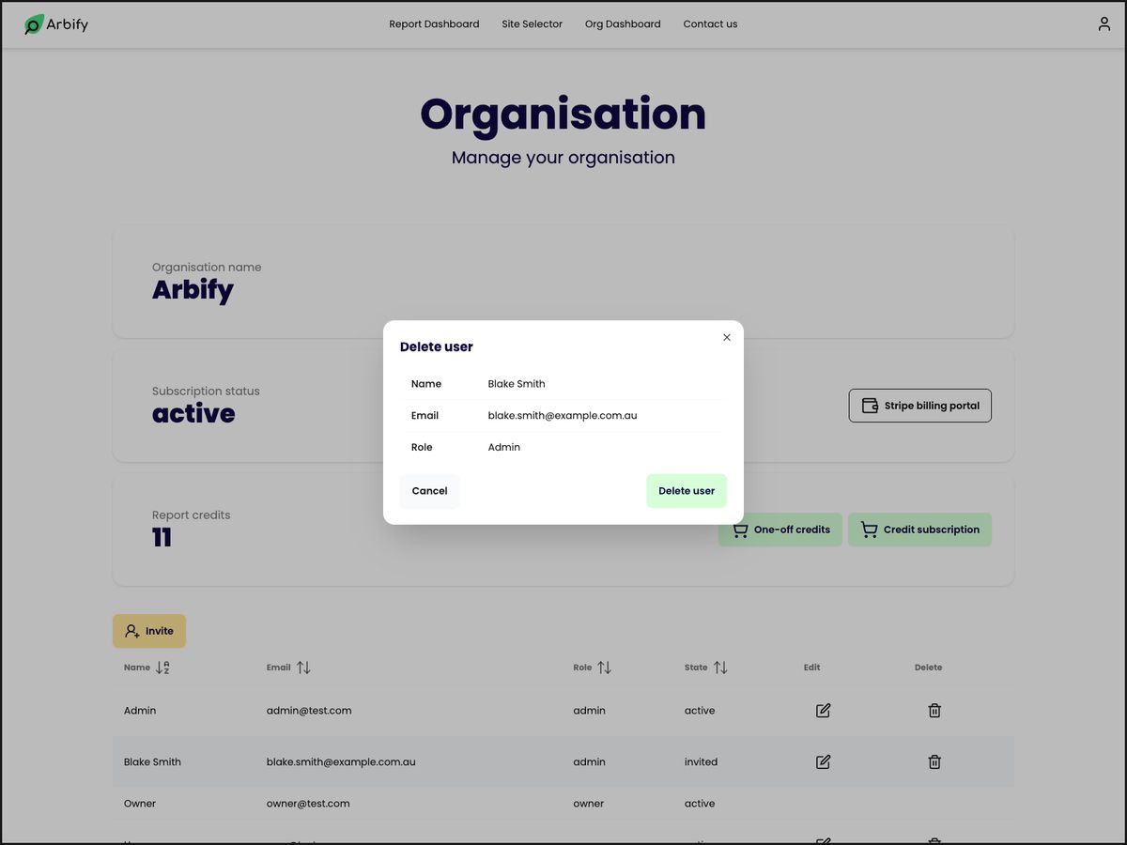Confirm deletion with the Delete user button
The image size is (1127, 845).
[687, 490]
